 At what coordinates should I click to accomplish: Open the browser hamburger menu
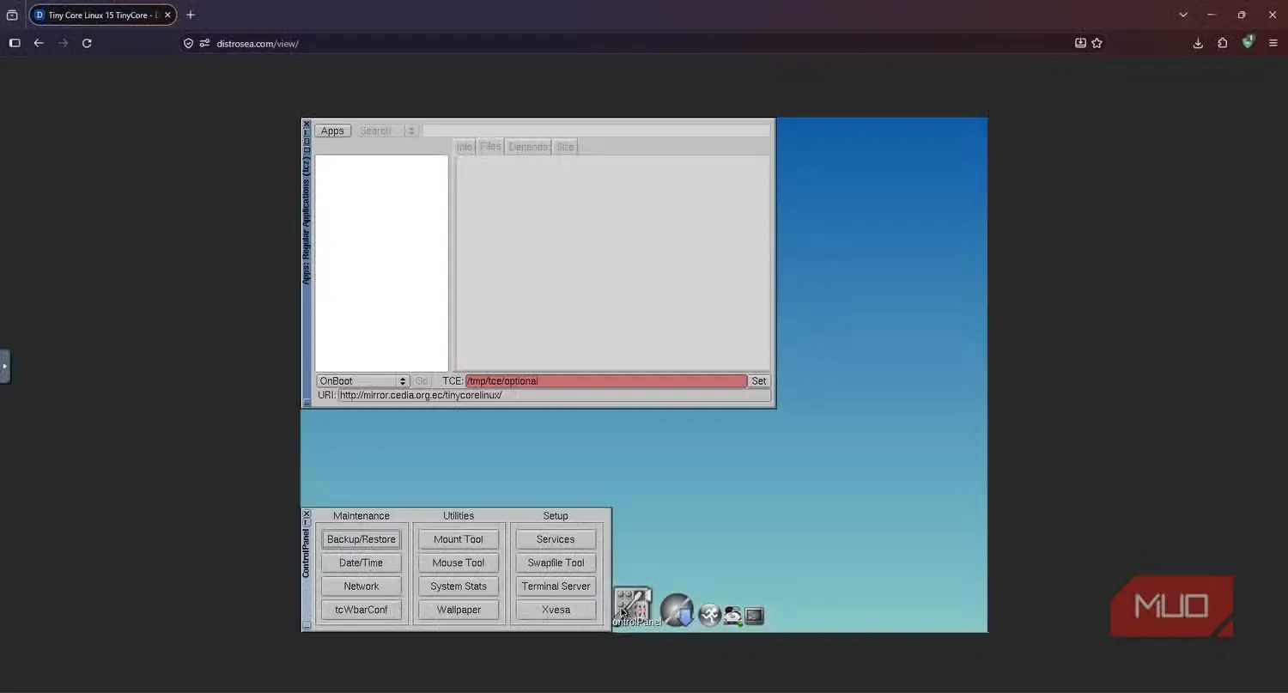[1273, 43]
